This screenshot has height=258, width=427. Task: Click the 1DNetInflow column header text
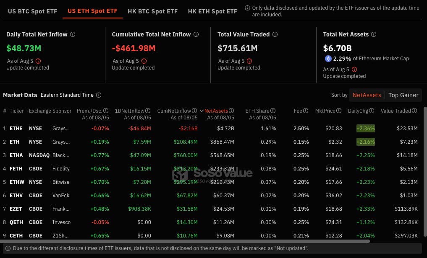129,111
